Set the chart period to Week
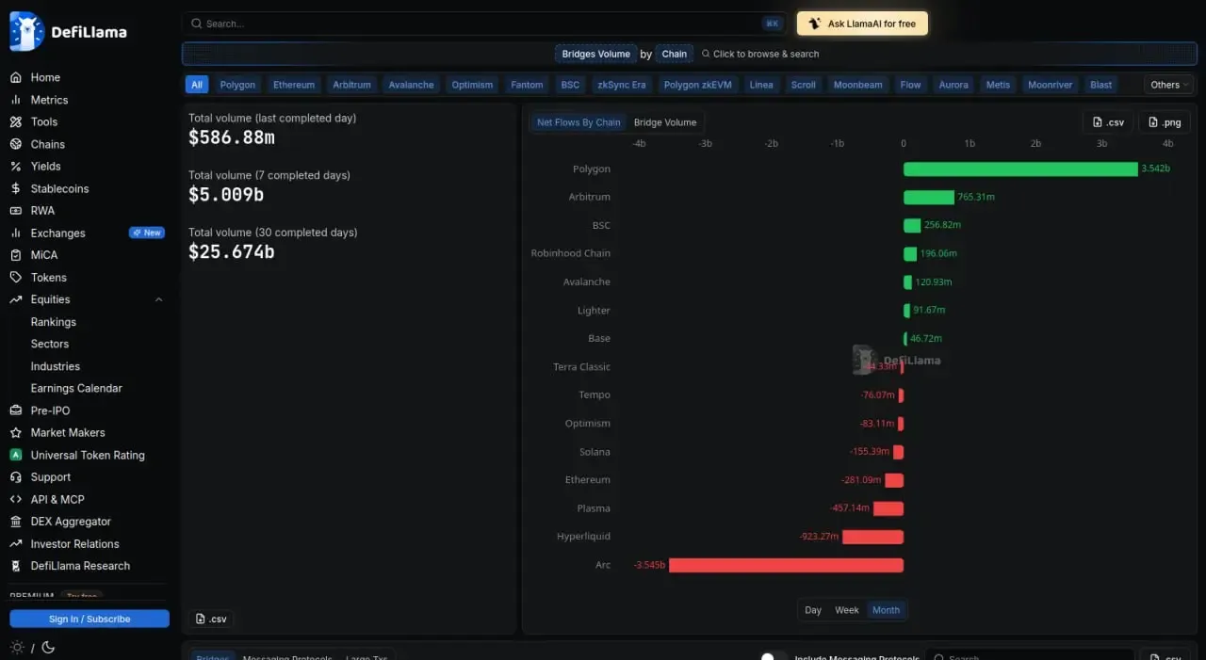Image resolution: width=1206 pixels, height=660 pixels. tap(847, 610)
